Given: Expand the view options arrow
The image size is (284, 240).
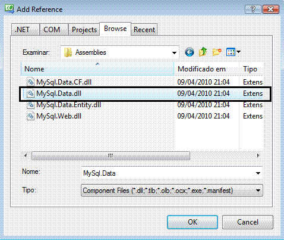Looking at the screenshot, I should (239, 52).
